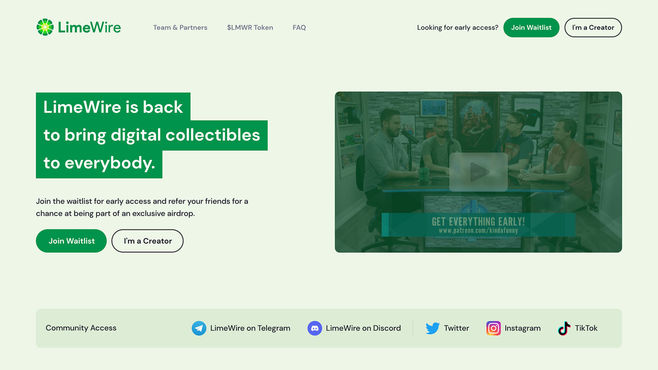The image size is (658, 370).
Task: Click Join Waitlist in hero section
Action: click(x=71, y=241)
